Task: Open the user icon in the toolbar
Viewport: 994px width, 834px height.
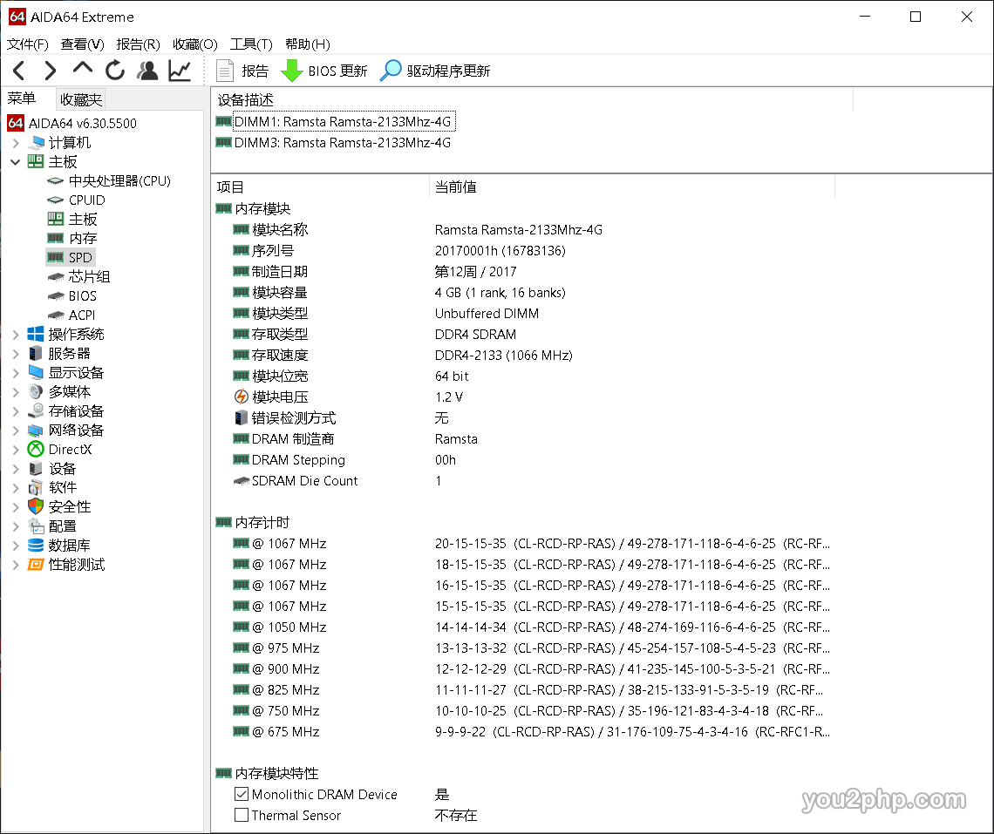Action: 147,71
